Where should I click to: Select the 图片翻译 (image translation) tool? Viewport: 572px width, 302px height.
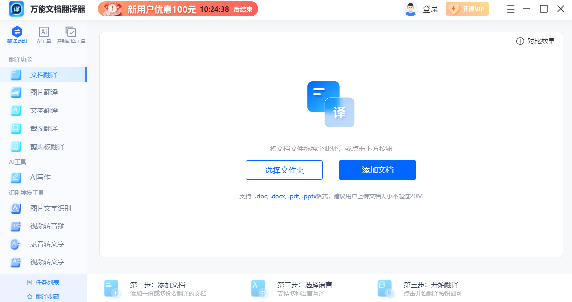pyautogui.click(x=44, y=92)
